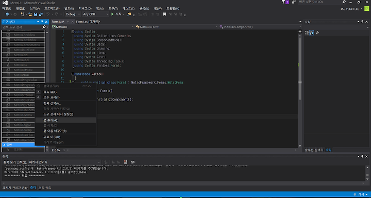The width and height of the screenshot is (371, 198).
Task: Select MetroTile in the Toolbox
Action: point(19,120)
